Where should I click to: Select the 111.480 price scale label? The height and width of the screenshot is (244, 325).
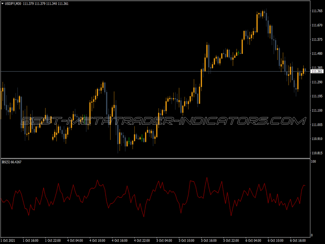pos(317,53)
